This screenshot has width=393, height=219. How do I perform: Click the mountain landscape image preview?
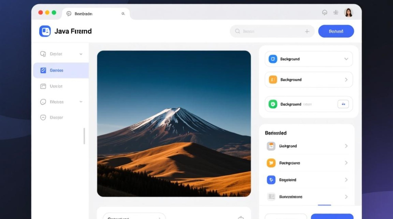[x=174, y=124]
